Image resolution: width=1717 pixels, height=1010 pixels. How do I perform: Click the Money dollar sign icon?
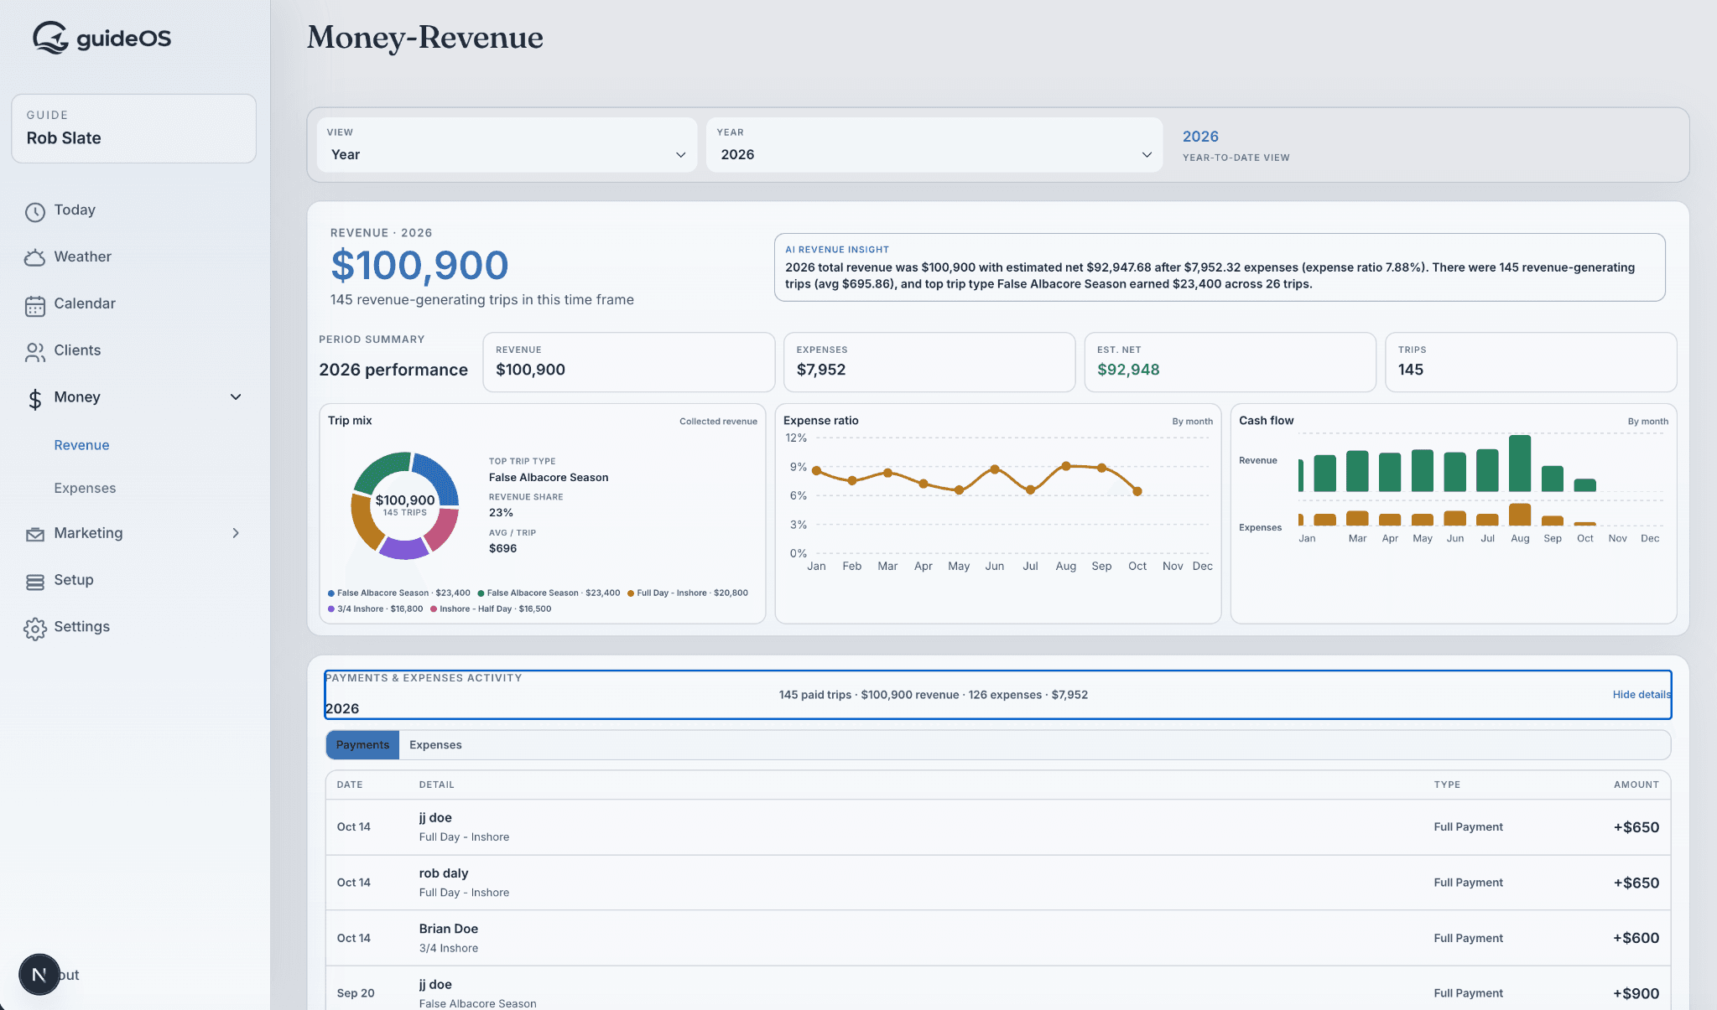coord(34,399)
